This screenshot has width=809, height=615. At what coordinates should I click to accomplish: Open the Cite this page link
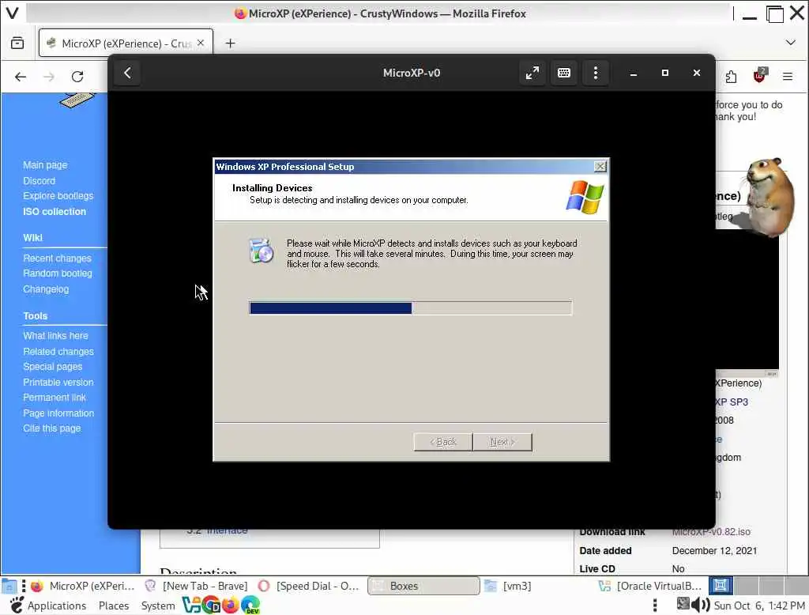click(x=51, y=428)
